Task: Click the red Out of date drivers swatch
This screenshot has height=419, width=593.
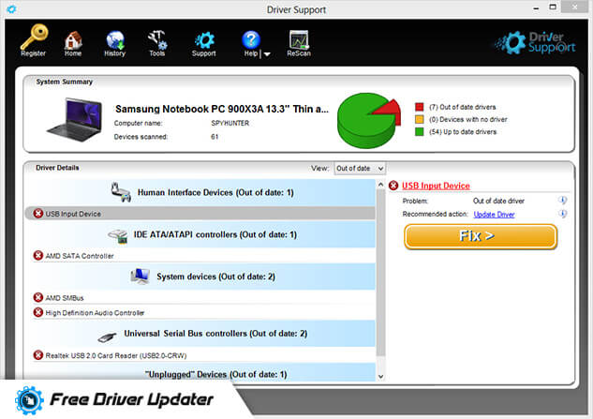Action: 419,107
